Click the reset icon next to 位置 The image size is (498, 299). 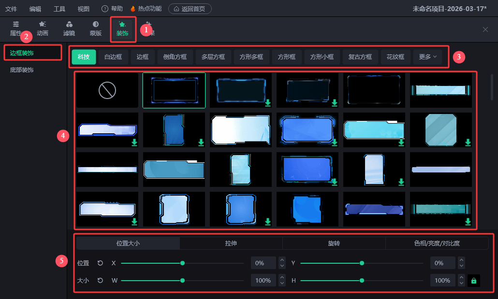pyautogui.click(x=100, y=263)
